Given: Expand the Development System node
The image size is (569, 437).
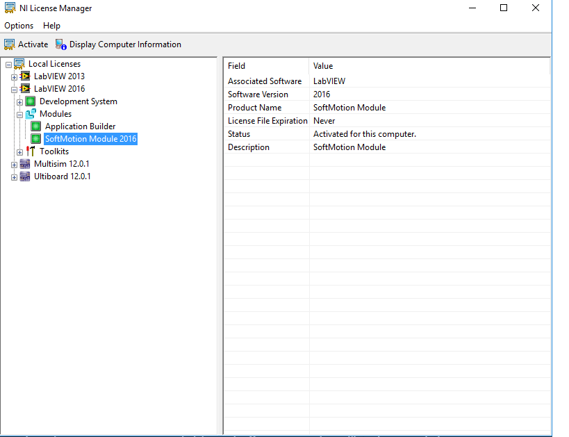Looking at the screenshot, I should [x=20, y=101].
